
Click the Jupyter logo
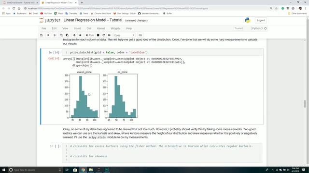pyautogui.click(x=50, y=20)
